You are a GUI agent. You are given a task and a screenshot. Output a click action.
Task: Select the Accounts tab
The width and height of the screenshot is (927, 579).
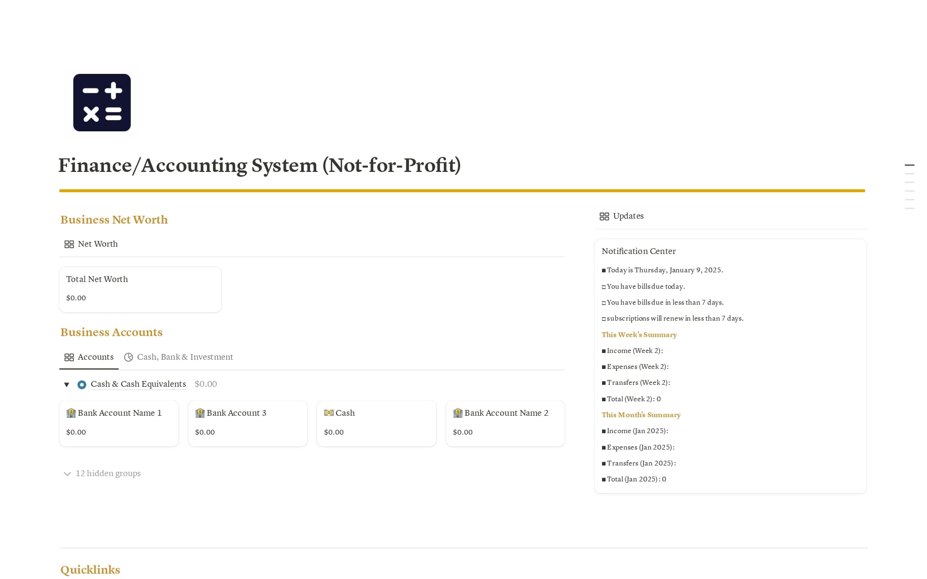pyautogui.click(x=95, y=357)
